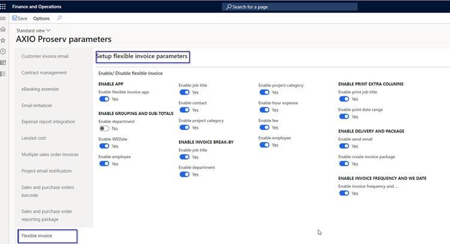Open the Options menu
Image resolution: width=450 pixels, height=244 pixels.
(x=41, y=19)
